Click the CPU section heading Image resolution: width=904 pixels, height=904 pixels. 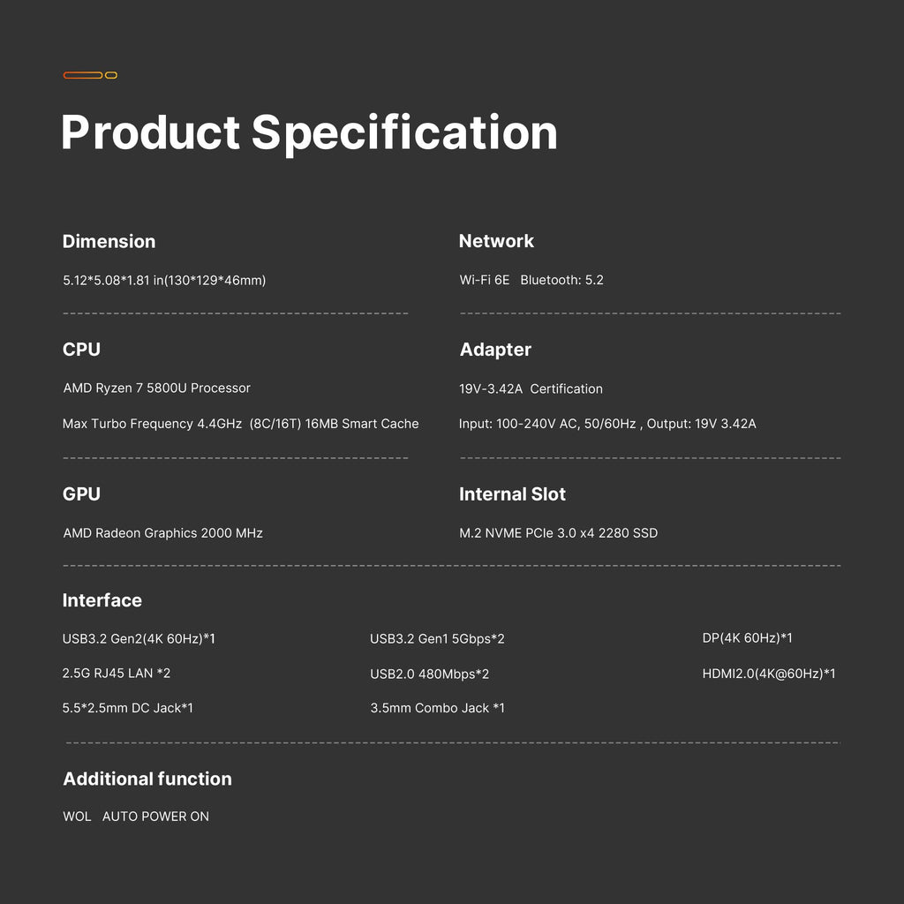pyautogui.click(x=81, y=350)
